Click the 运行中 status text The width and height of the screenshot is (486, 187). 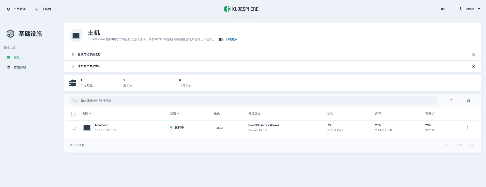click(179, 128)
